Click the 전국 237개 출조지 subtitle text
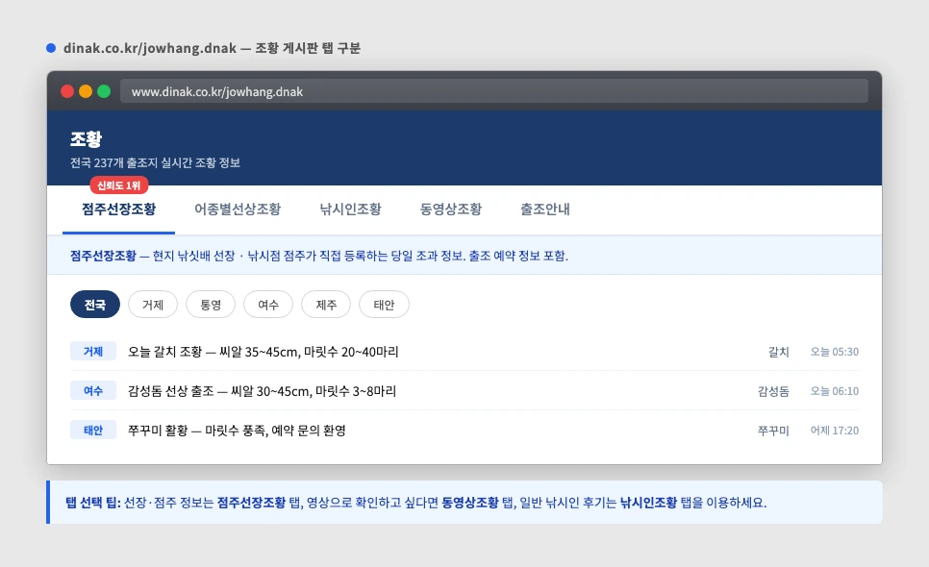This screenshot has width=929, height=567. coord(155,162)
